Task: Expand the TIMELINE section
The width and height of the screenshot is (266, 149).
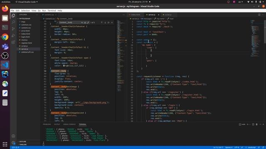Action: [x=23, y=144]
